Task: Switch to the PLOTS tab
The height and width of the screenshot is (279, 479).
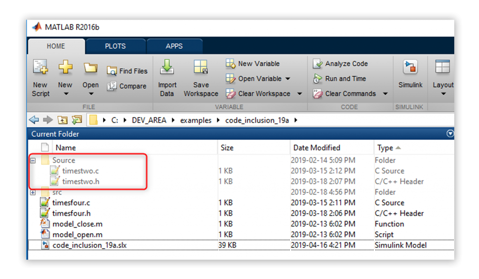Action: tap(115, 46)
